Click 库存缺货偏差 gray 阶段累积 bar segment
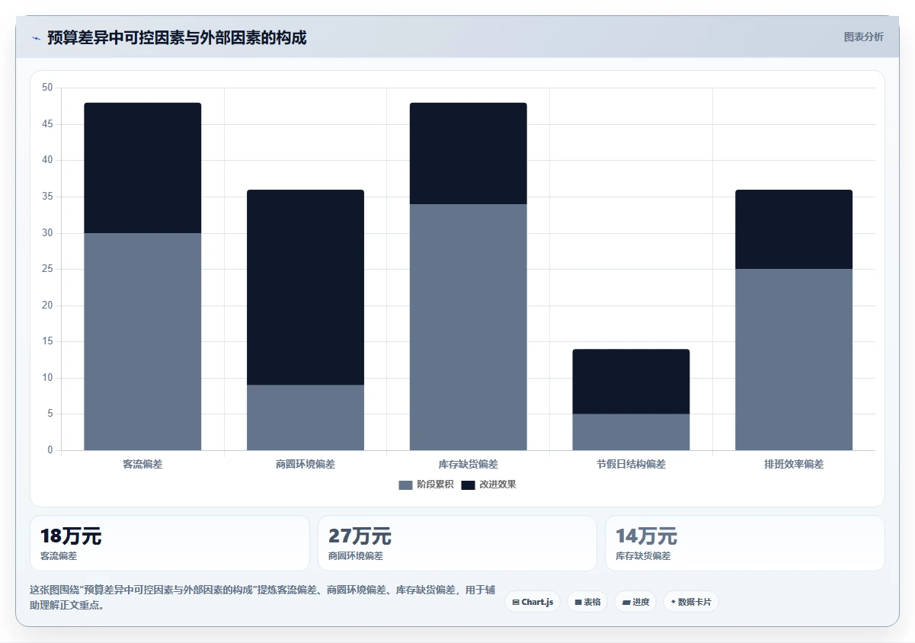Image resolution: width=915 pixels, height=643 pixels. click(x=469, y=327)
